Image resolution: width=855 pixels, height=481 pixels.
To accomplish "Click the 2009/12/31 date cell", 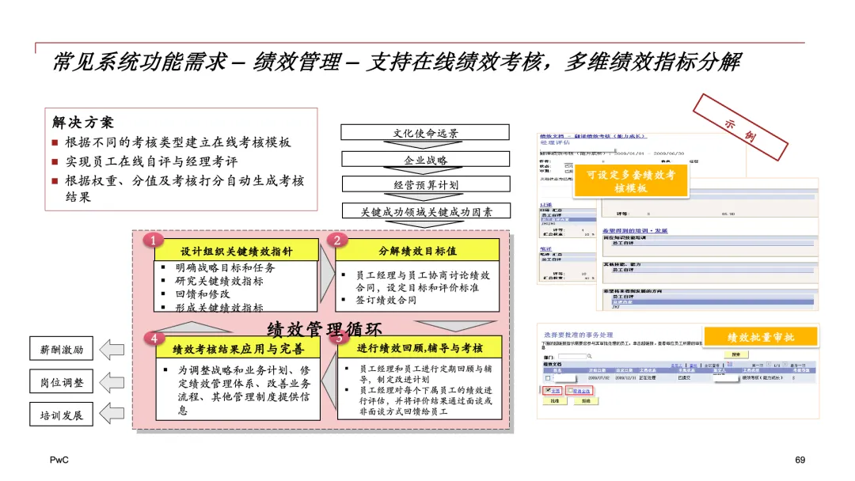I will (x=625, y=377).
